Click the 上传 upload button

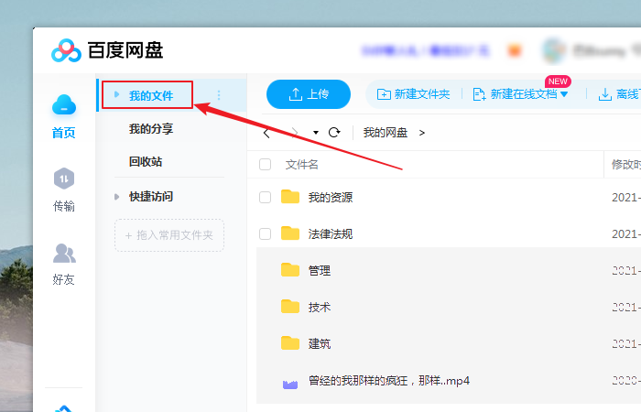tap(309, 94)
